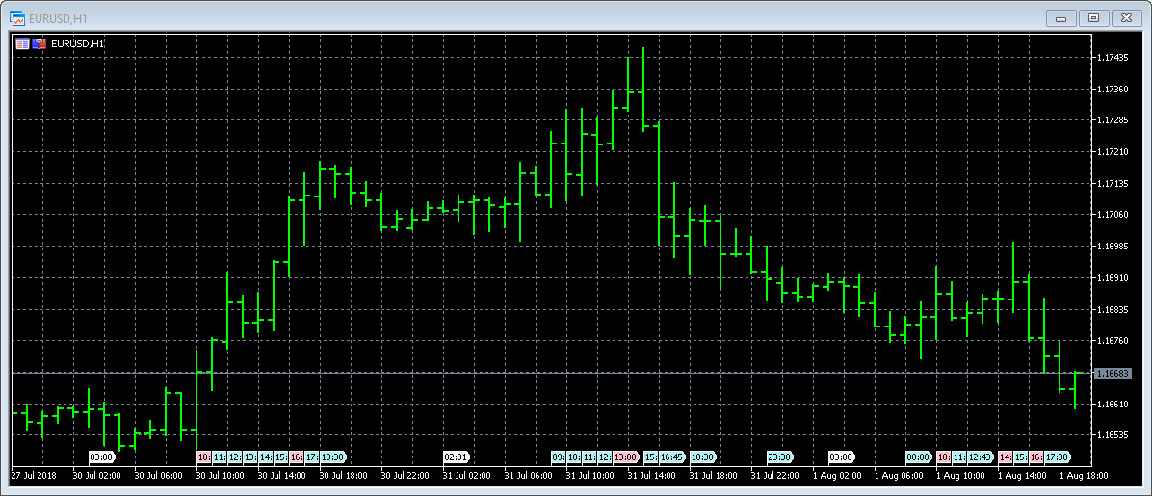1152x496 pixels.
Task: Click the EURUSD,H1 window title text
Action: (x=56, y=17)
